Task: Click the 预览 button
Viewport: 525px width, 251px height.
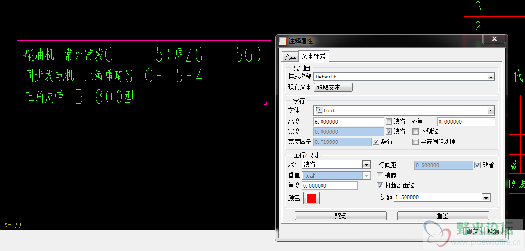Action: tap(340, 216)
